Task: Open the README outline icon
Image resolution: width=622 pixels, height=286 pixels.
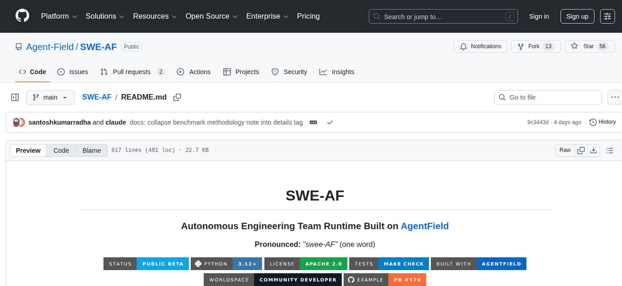Action: pos(610,150)
